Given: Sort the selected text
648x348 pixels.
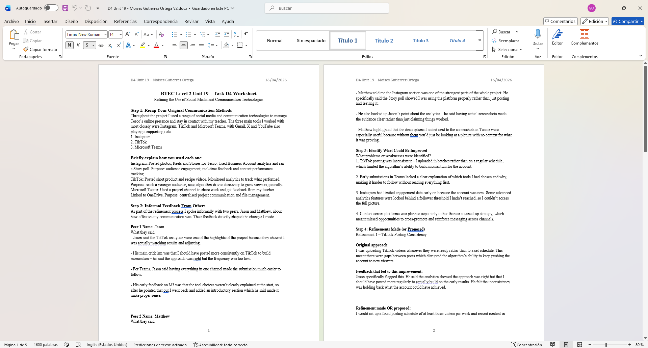Looking at the screenshot, I should pyautogui.click(x=236, y=34).
